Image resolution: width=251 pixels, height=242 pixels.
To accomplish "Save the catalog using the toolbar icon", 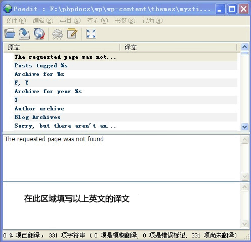I will [x=24, y=33].
